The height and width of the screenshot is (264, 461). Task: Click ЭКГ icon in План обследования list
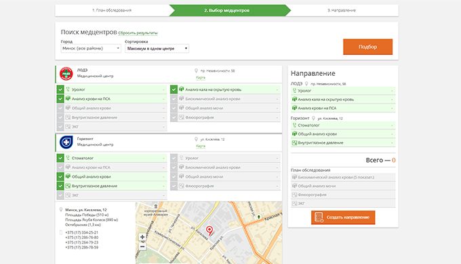click(294, 203)
